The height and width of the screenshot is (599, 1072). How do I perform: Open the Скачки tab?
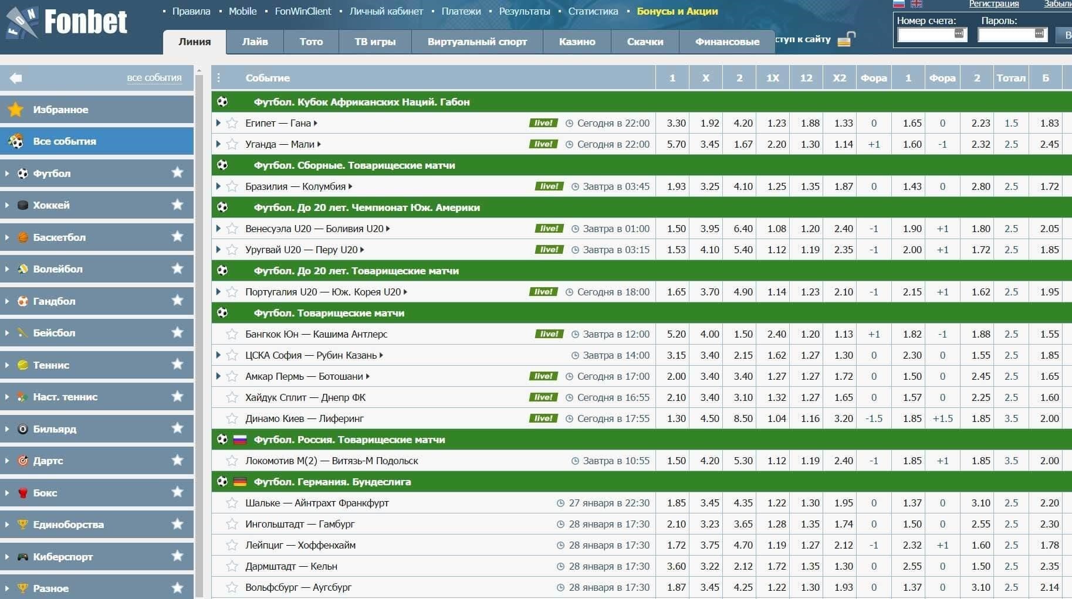point(645,42)
